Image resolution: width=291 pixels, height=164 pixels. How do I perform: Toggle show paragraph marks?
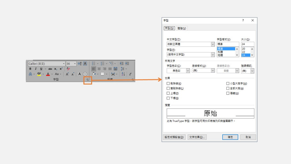pos(130,74)
